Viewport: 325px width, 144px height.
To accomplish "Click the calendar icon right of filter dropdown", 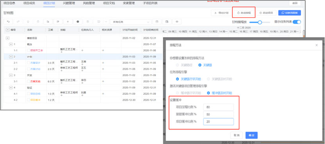I will (x=157, y=21).
